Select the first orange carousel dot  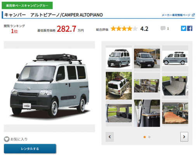click(x=145, y=137)
